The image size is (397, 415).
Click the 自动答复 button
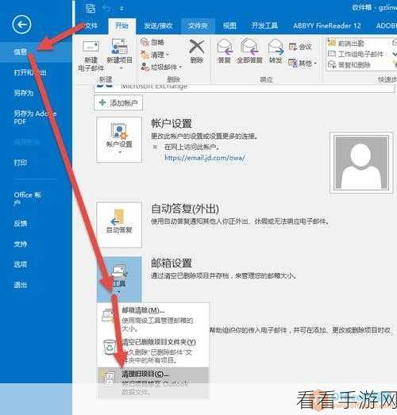click(119, 225)
